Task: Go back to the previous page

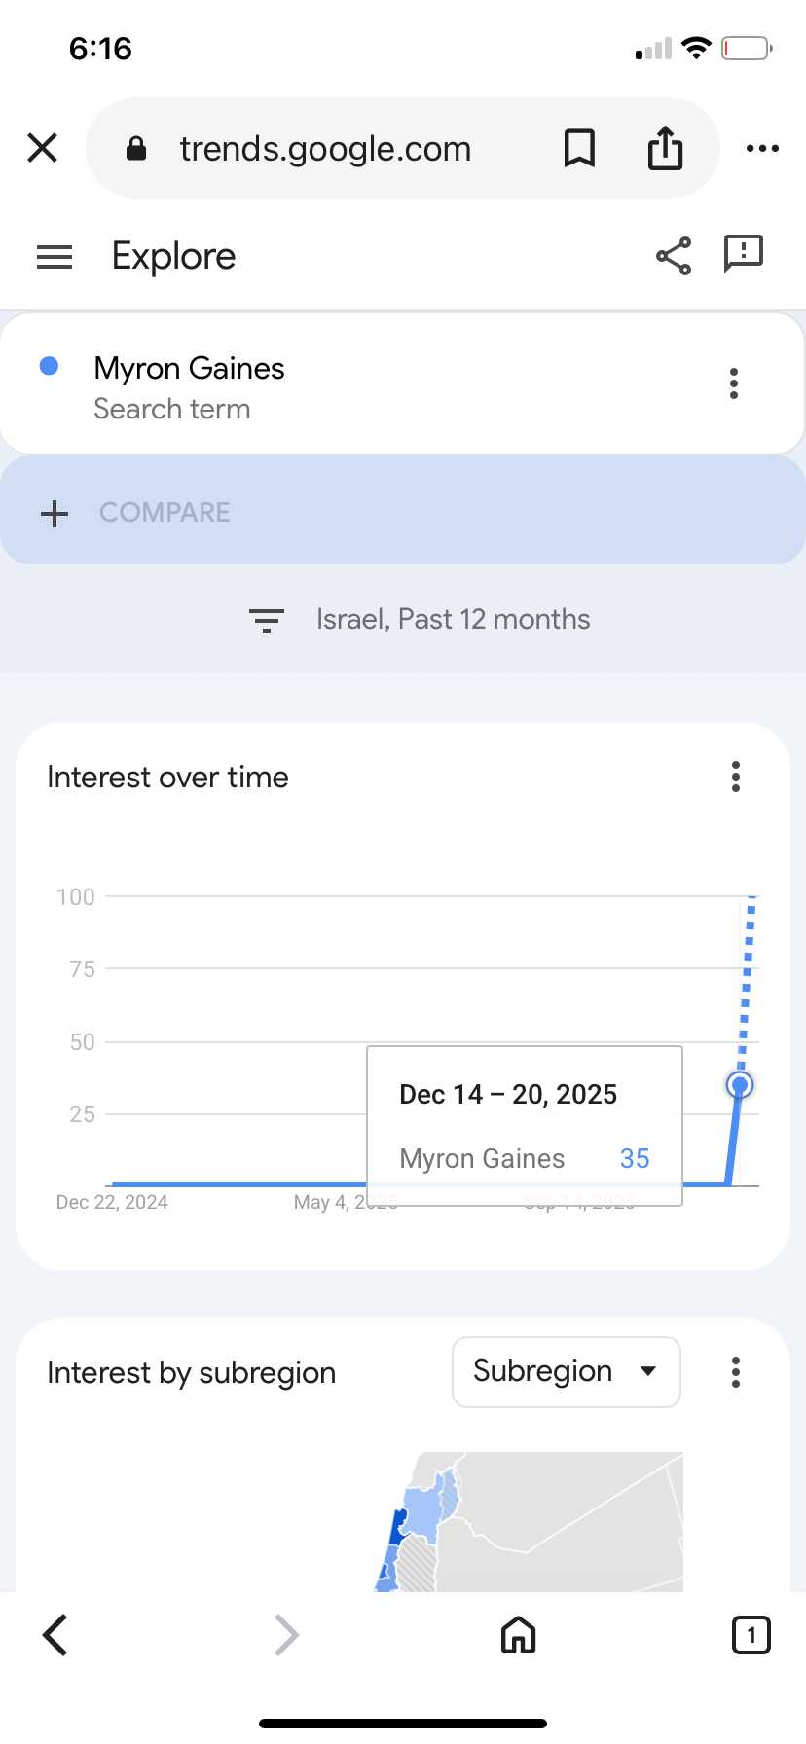Action: click(55, 1635)
